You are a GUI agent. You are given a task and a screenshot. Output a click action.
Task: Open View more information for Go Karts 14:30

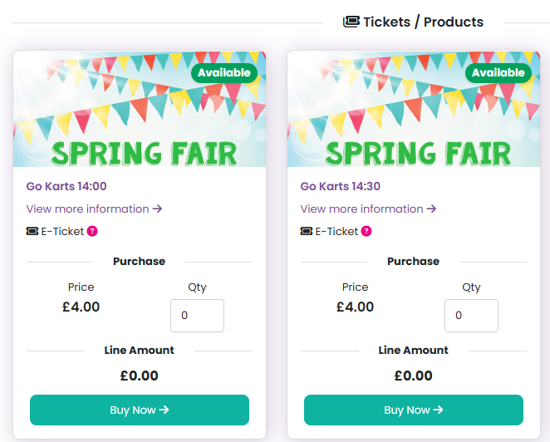(368, 209)
